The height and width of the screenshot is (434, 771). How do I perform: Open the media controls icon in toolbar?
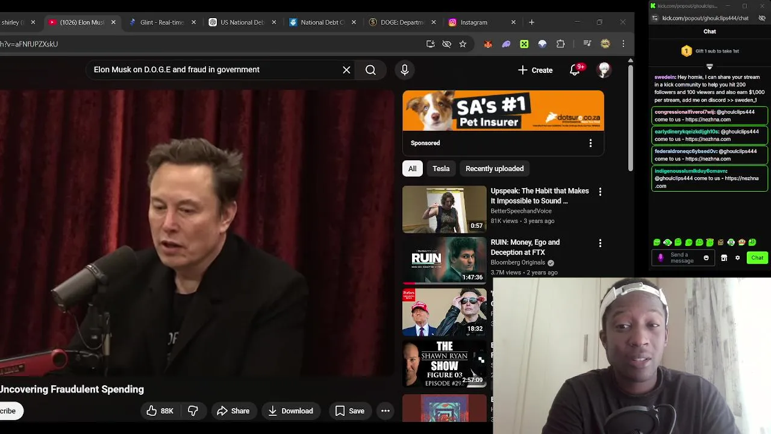[587, 44]
